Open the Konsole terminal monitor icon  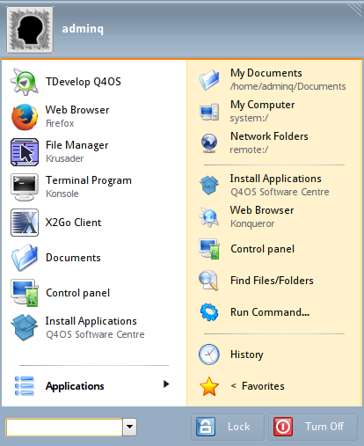[x=25, y=187]
